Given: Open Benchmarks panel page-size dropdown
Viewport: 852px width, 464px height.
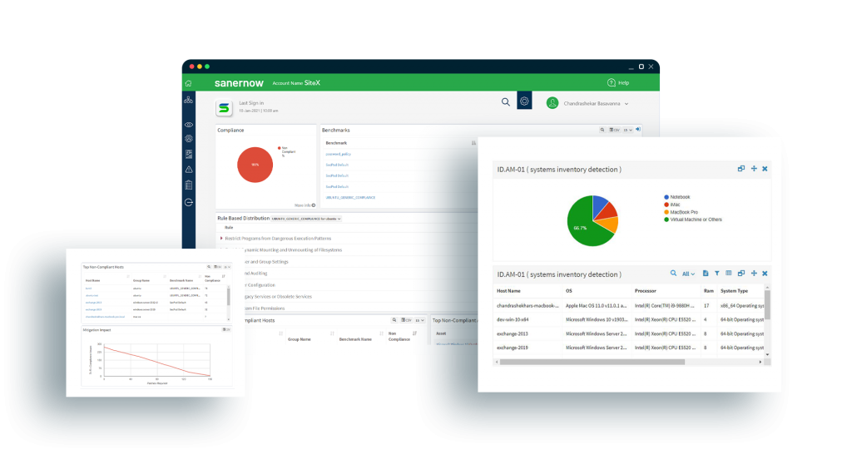Looking at the screenshot, I should point(627,130).
